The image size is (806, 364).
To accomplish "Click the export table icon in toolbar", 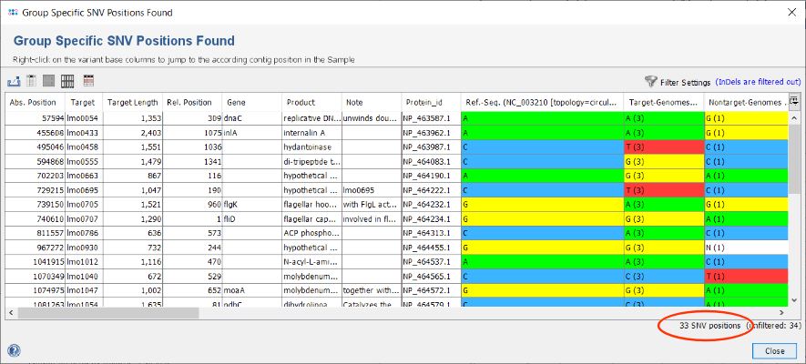I will [x=15, y=81].
